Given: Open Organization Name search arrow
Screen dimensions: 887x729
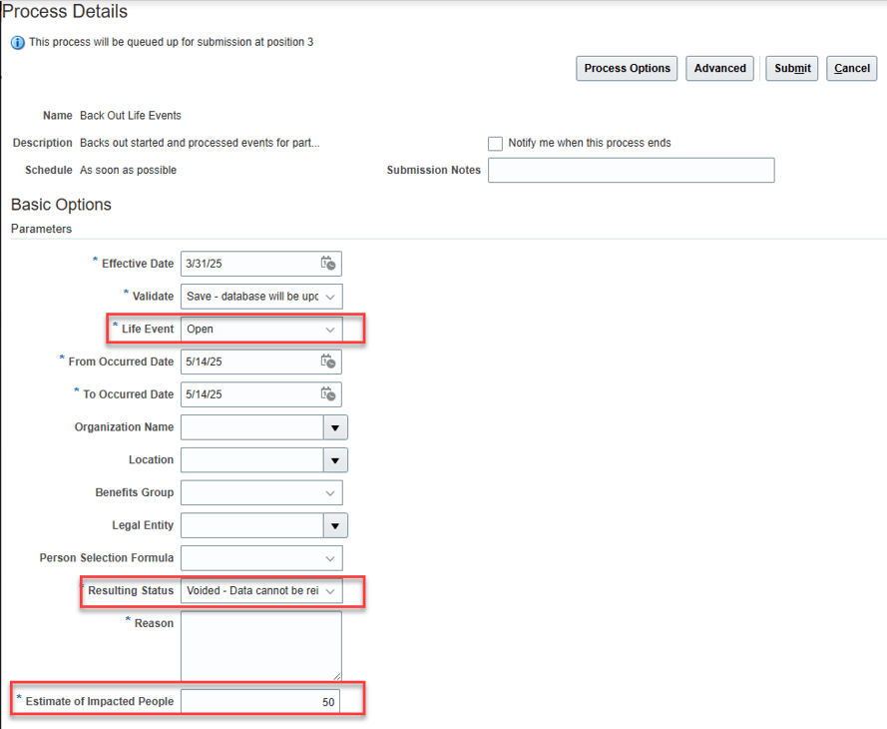Looking at the screenshot, I should pyautogui.click(x=335, y=427).
